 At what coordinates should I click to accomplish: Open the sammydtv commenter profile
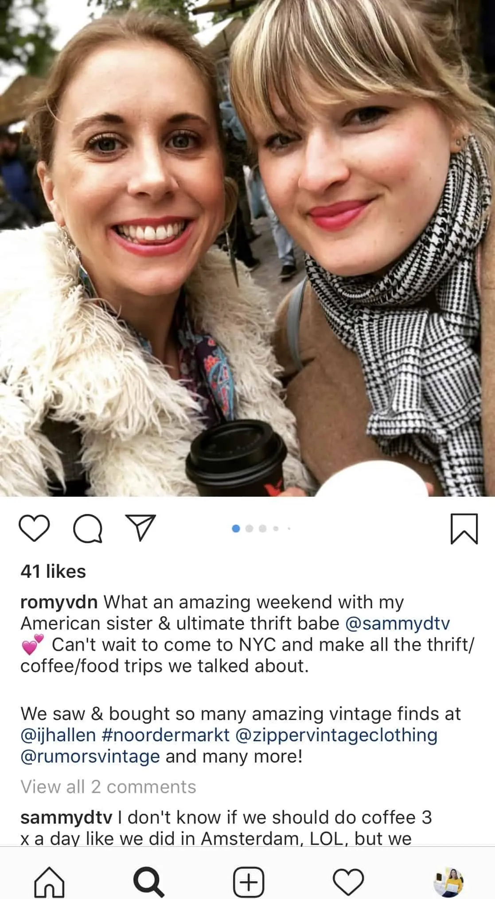click(66, 817)
